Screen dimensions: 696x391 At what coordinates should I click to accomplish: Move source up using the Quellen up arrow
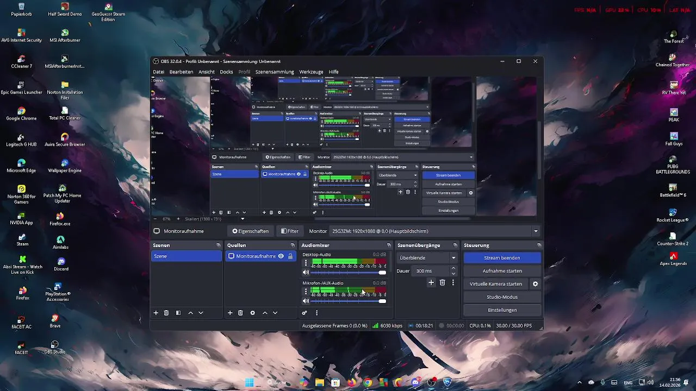coord(265,313)
